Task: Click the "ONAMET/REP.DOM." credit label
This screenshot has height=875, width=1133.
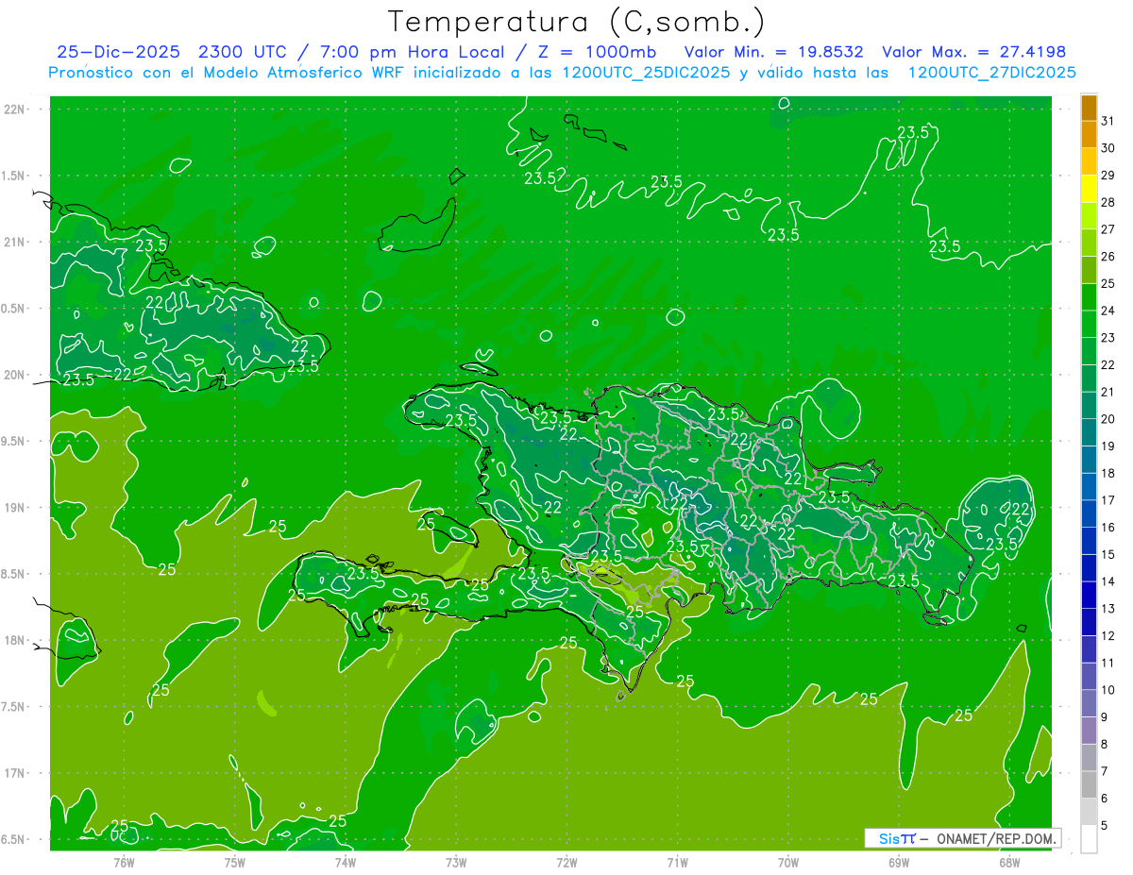Action: tap(995, 838)
